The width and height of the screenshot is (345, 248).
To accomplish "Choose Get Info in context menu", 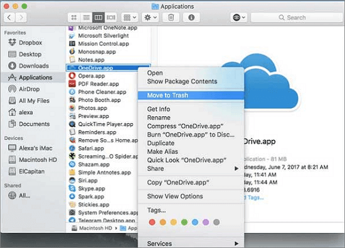I will coord(159,109).
